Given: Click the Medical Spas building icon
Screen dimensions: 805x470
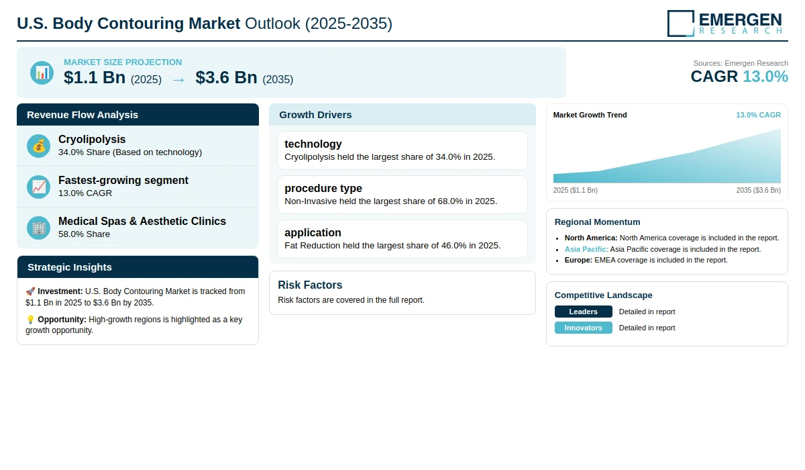Looking at the screenshot, I should coord(39,228).
